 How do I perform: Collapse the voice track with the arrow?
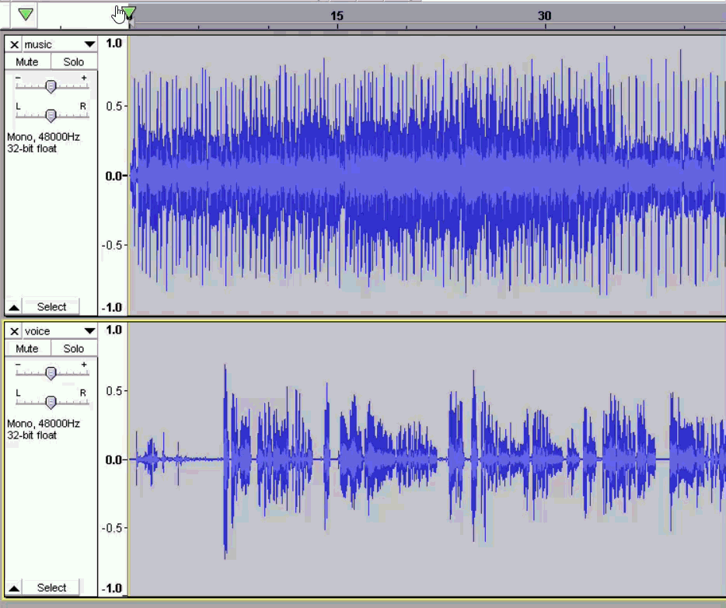[x=14, y=588]
